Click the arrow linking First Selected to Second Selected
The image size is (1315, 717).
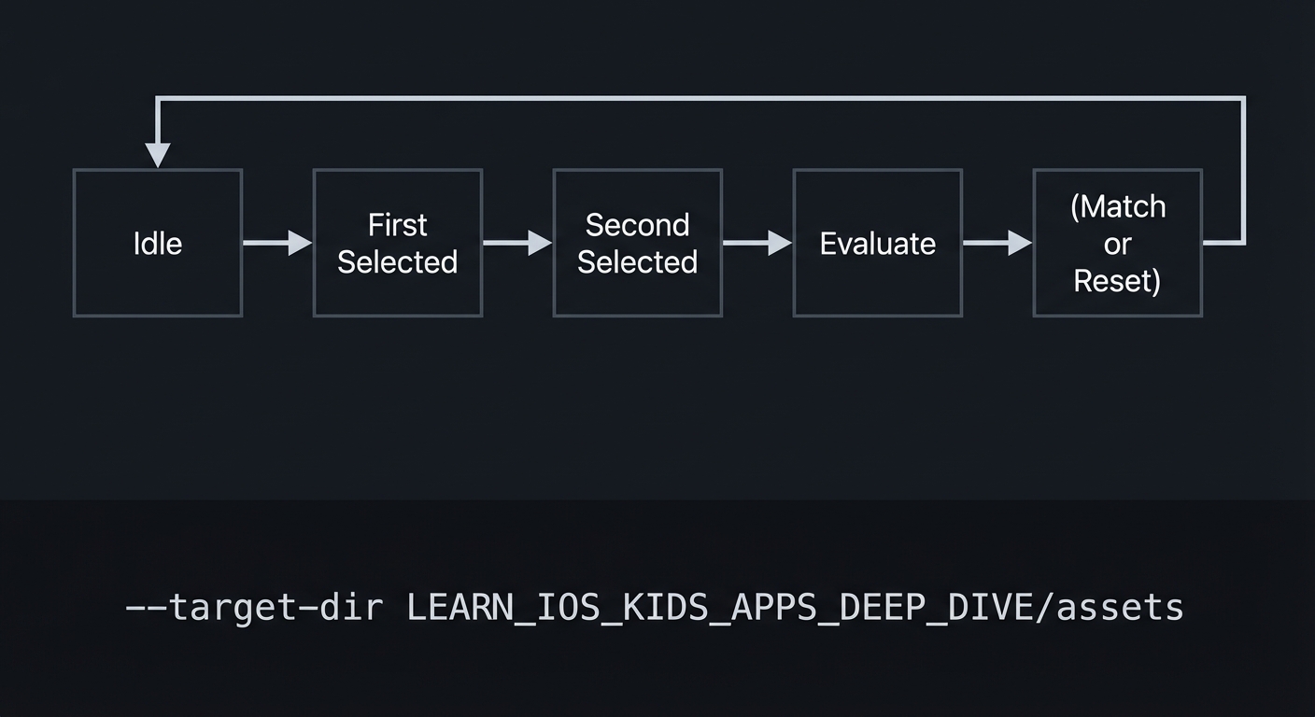(517, 243)
